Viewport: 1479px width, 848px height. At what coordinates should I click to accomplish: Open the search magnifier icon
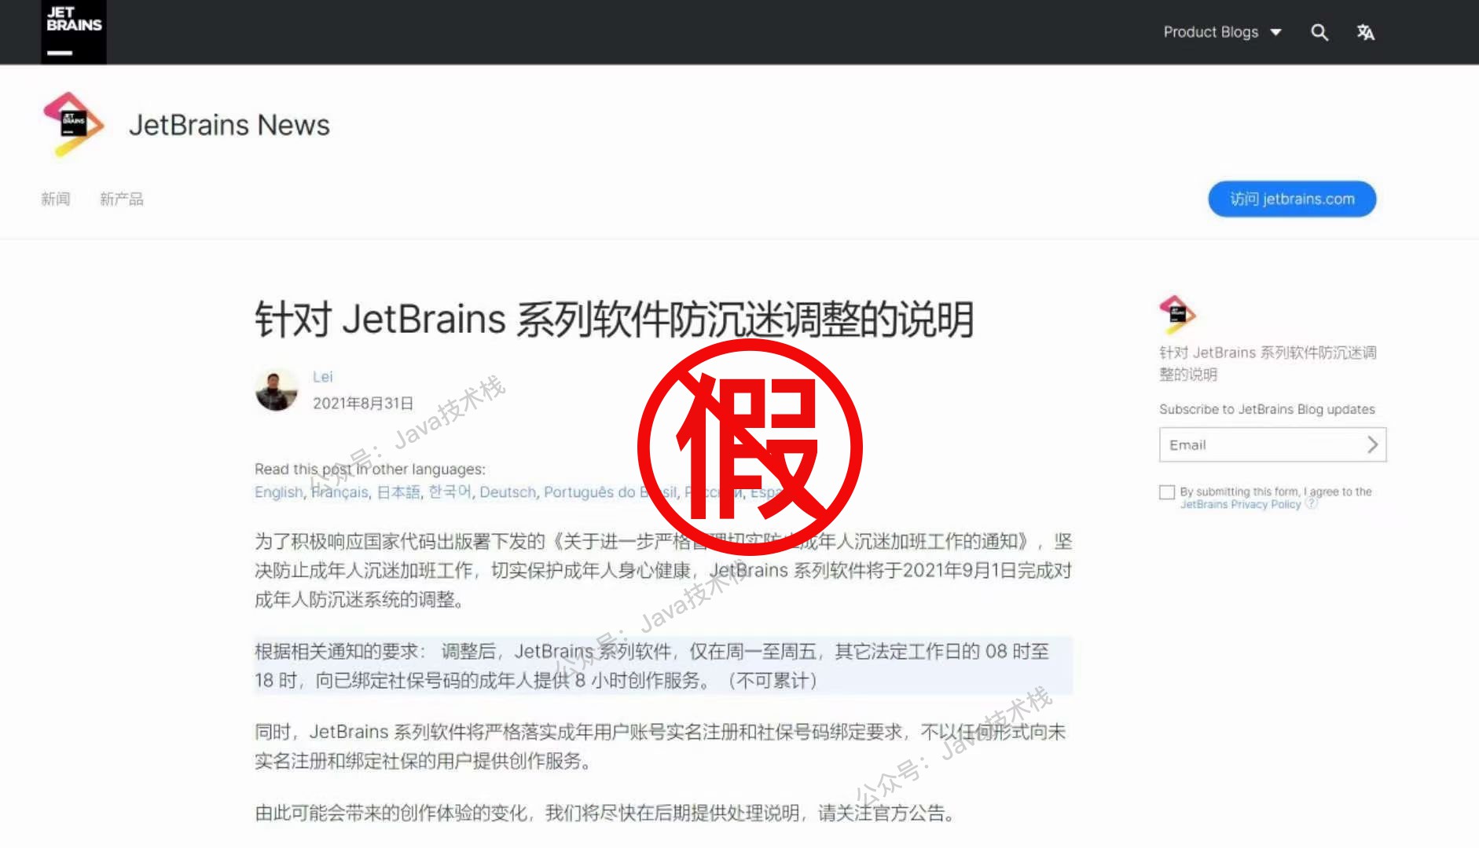click(1319, 32)
